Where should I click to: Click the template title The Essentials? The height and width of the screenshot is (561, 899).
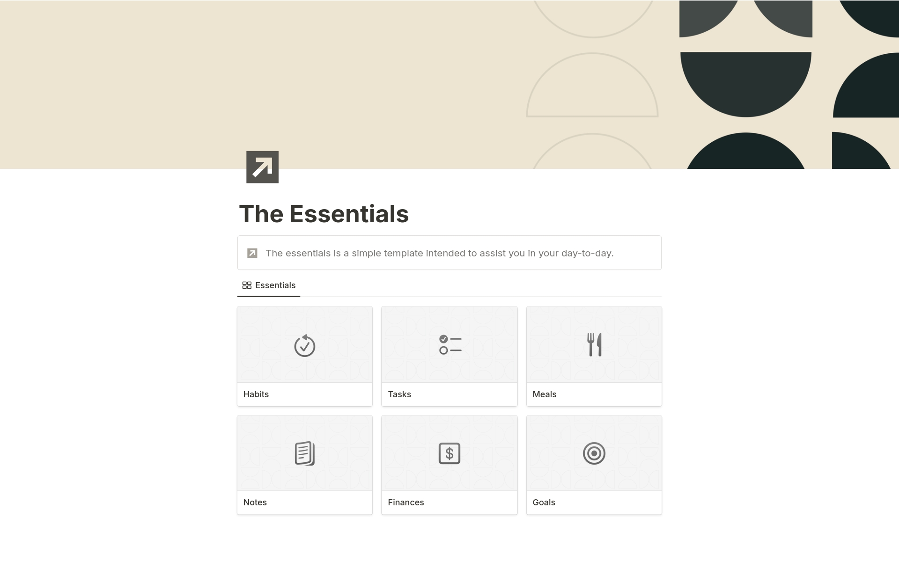(x=324, y=213)
